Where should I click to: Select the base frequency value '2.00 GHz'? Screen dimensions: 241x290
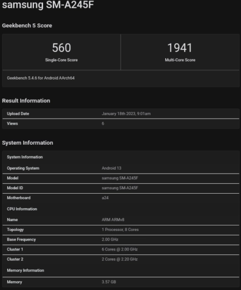pos(110,239)
